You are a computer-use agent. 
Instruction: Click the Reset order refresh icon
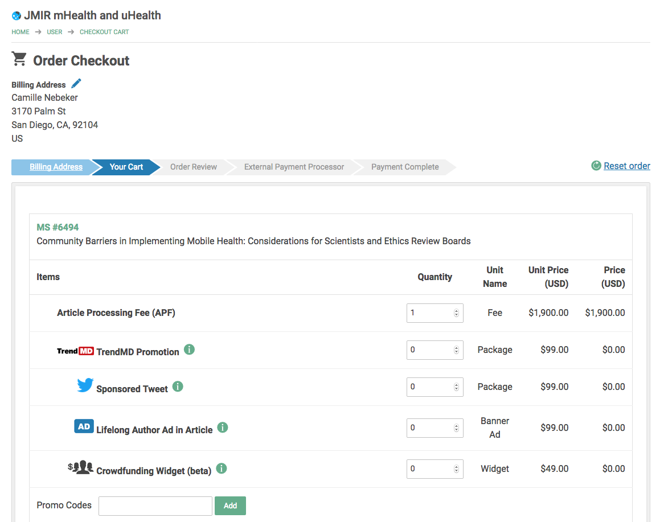tap(596, 166)
